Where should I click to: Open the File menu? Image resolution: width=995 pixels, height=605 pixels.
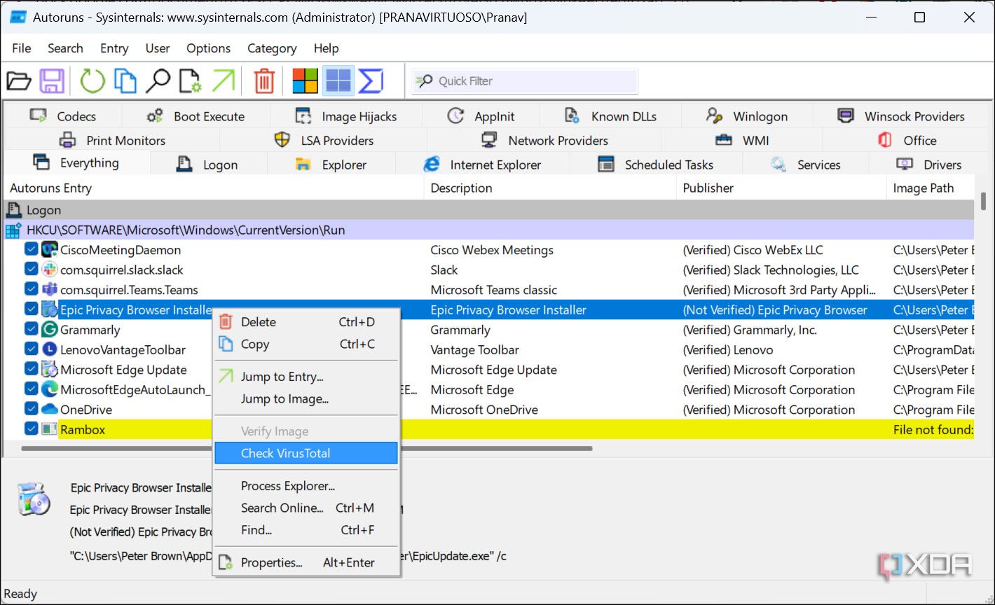[22, 48]
